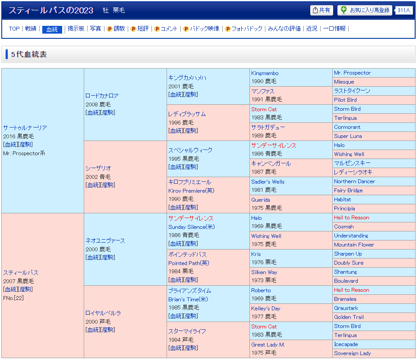Open the コメント tab
This screenshot has width=416, height=359.
click(169, 28)
